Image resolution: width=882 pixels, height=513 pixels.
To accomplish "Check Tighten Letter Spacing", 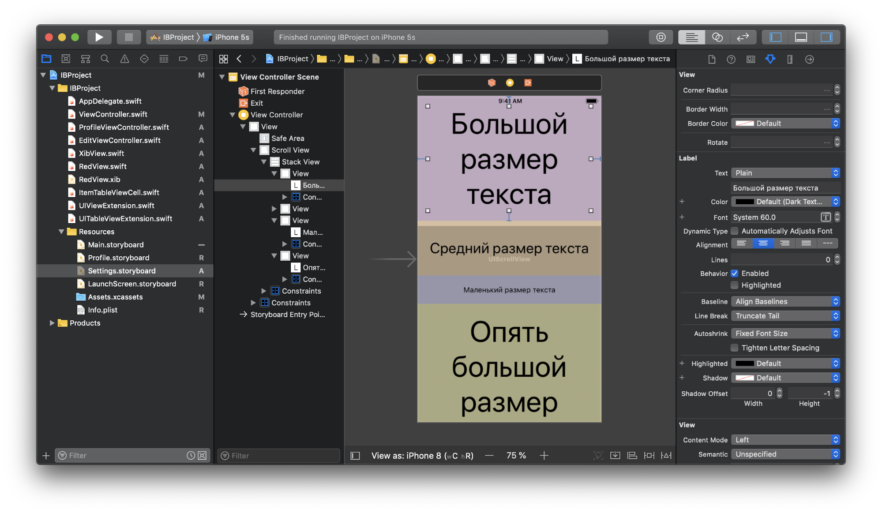I will [x=735, y=348].
